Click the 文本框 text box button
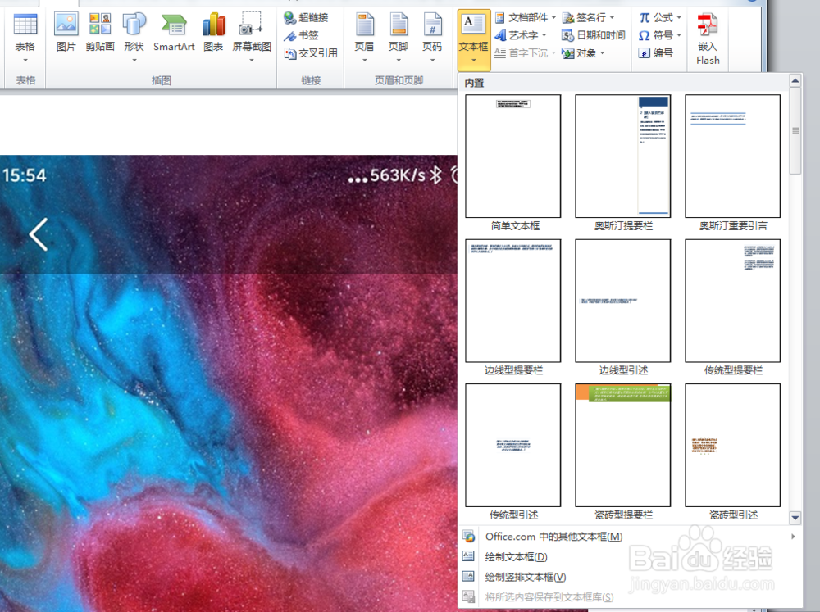820x612 pixels. [474, 39]
